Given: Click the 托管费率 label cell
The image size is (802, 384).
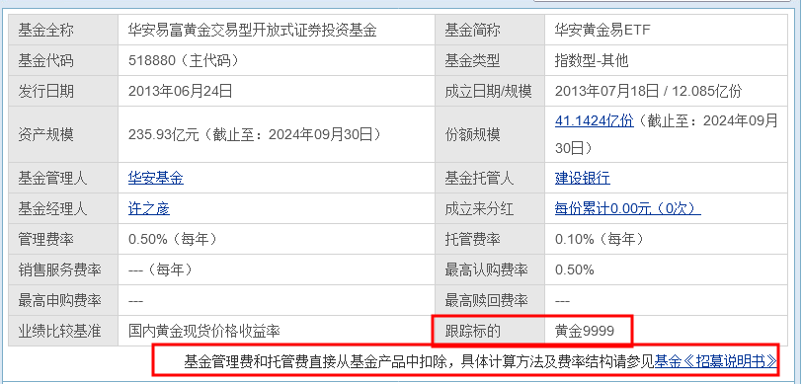Looking at the screenshot, I should point(490,239).
